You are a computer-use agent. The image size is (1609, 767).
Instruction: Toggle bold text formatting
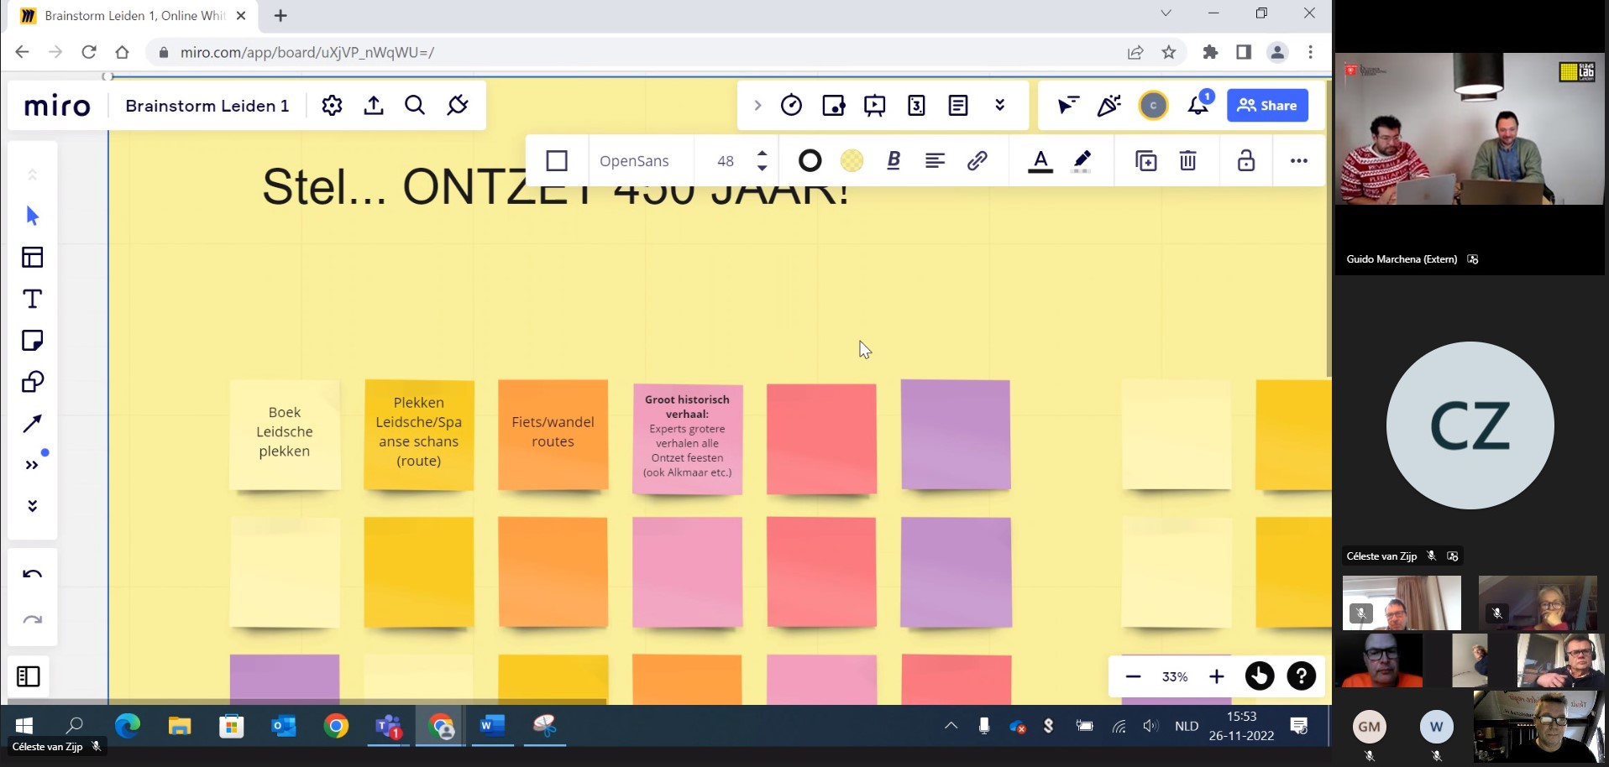pyautogui.click(x=894, y=160)
